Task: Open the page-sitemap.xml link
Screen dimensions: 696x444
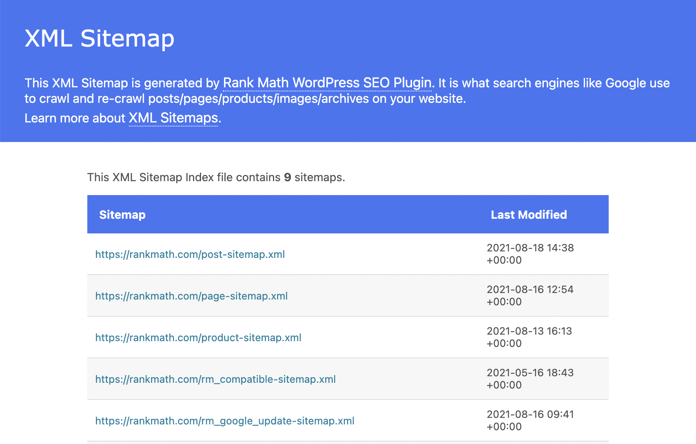Action: (191, 296)
